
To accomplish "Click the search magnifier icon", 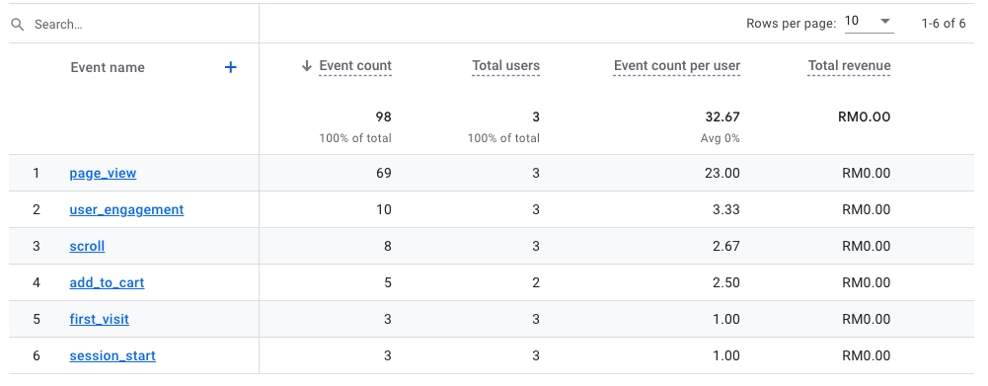I will [x=18, y=25].
